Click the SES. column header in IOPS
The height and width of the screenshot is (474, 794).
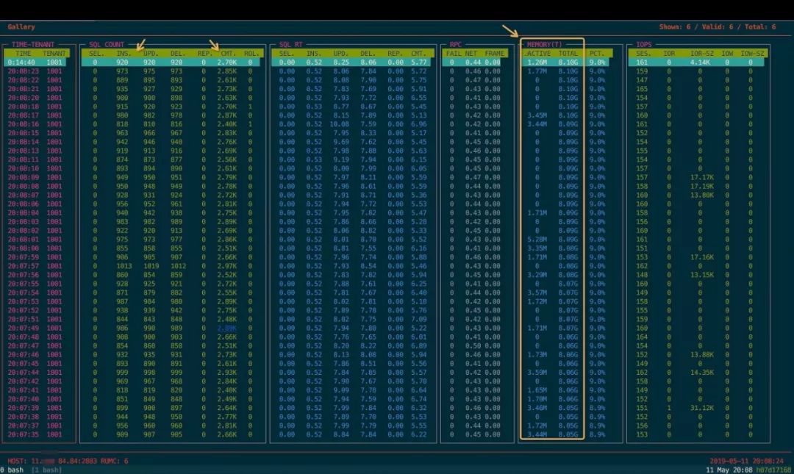[643, 53]
